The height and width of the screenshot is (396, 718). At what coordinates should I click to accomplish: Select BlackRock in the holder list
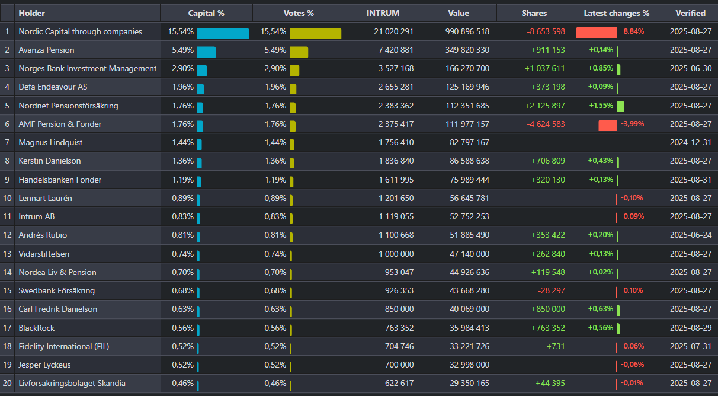point(37,328)
